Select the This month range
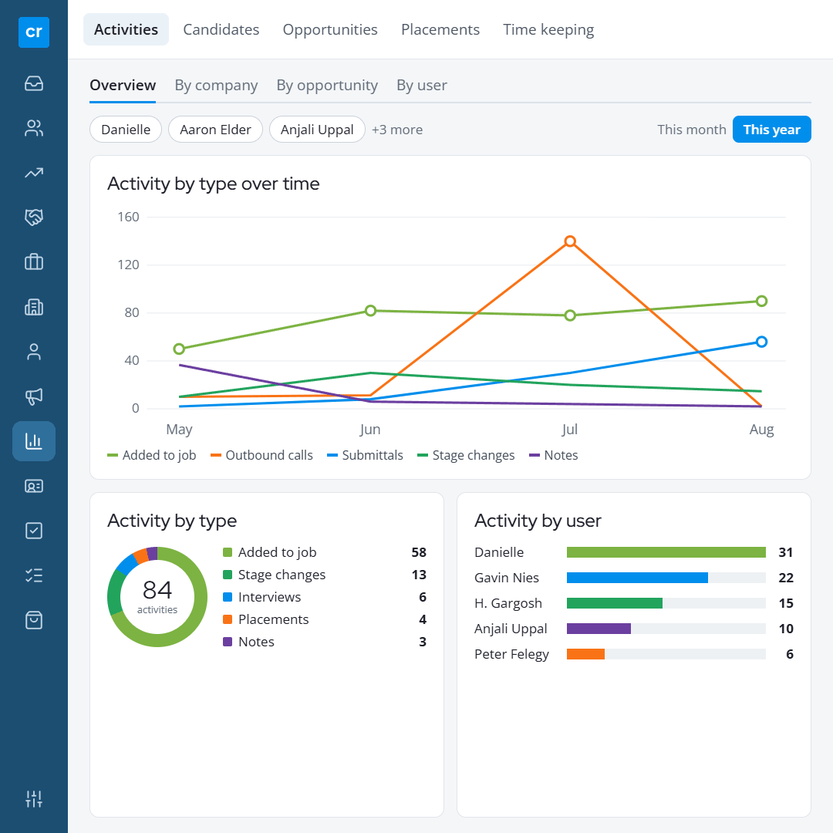The height and width of the screenshot is (833, 833). click(x=692, y=130)
